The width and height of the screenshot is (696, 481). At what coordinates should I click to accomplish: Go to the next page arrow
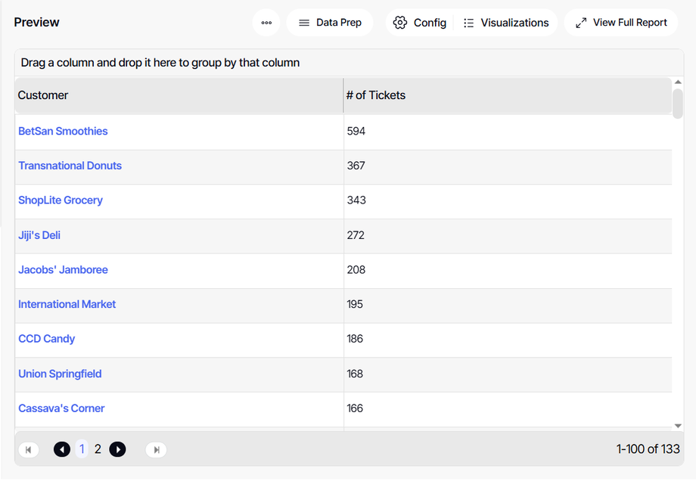click(117, 450)
